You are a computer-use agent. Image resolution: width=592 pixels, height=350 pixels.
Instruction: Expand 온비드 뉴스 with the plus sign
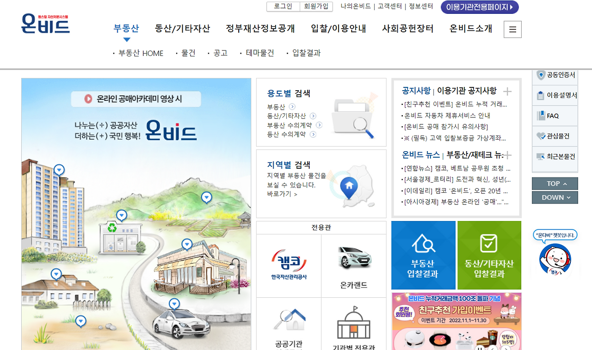(x=508, y=155)
